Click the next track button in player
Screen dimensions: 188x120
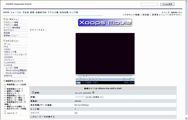[x=99, y=79]
